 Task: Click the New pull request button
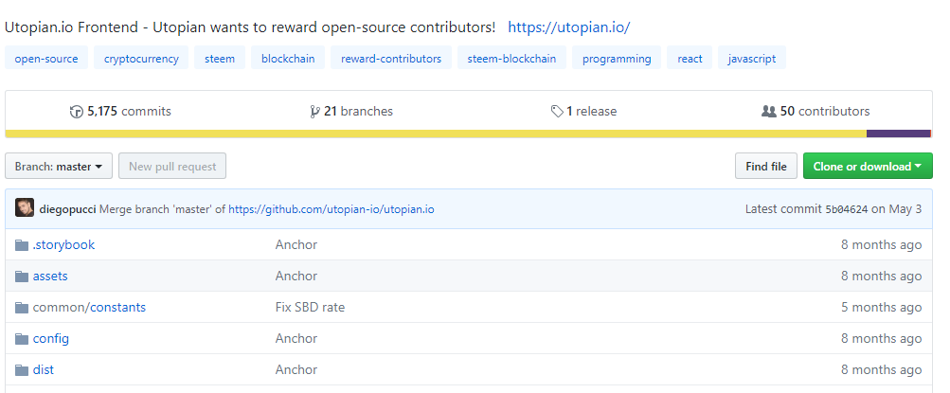click(x=172, y=166)
